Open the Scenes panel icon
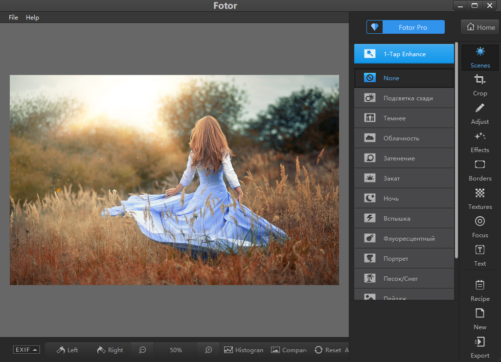This screenshot has width=501, height=362. [x=480, y=58]
